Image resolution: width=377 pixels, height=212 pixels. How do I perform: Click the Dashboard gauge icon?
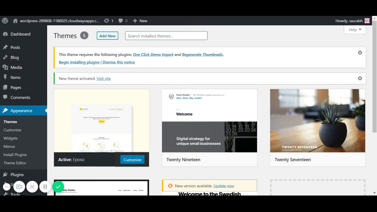tap(5, 34)
